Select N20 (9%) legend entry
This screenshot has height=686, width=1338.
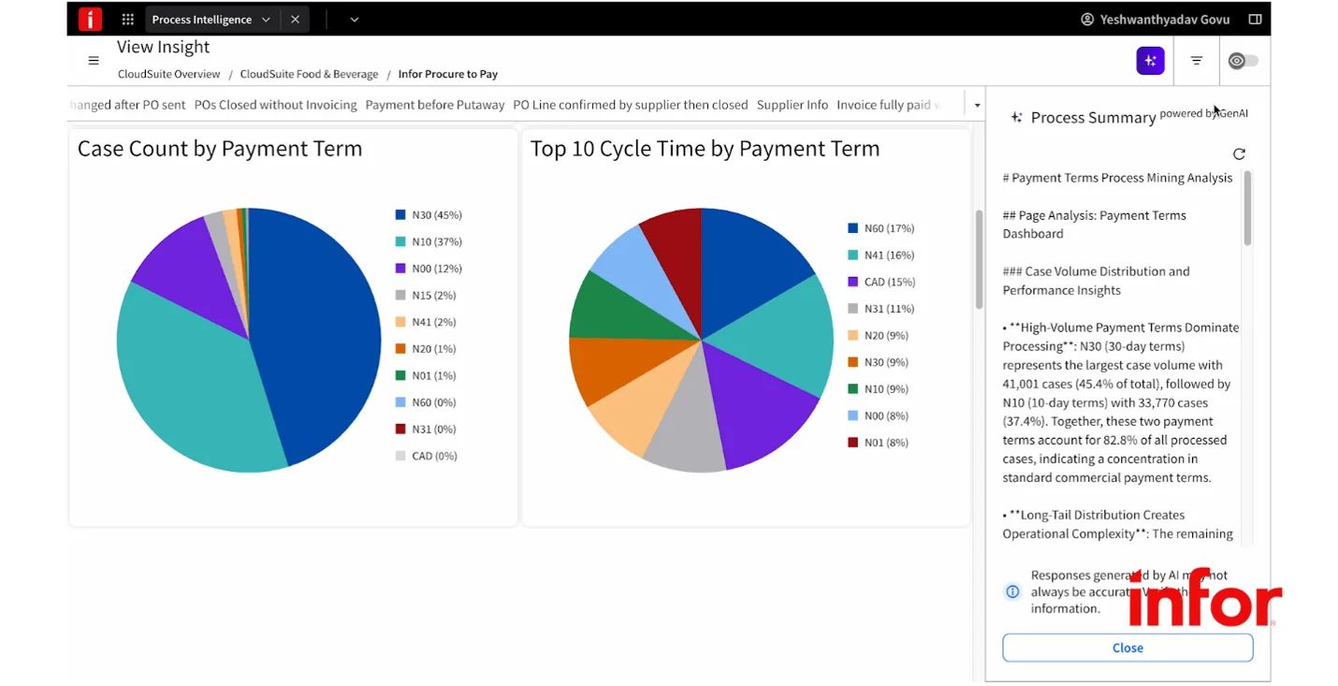(x=878, y=335)
